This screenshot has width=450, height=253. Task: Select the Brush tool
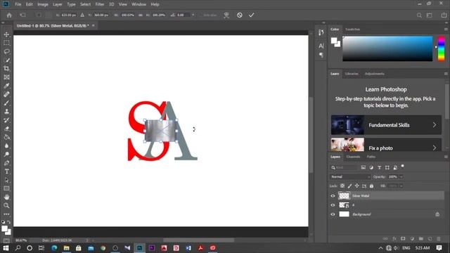(6, 103)
